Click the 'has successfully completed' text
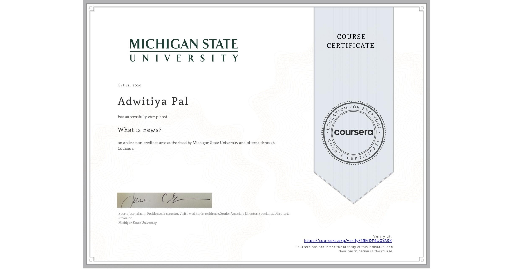 pyautogui.click(x=142, y=117)
